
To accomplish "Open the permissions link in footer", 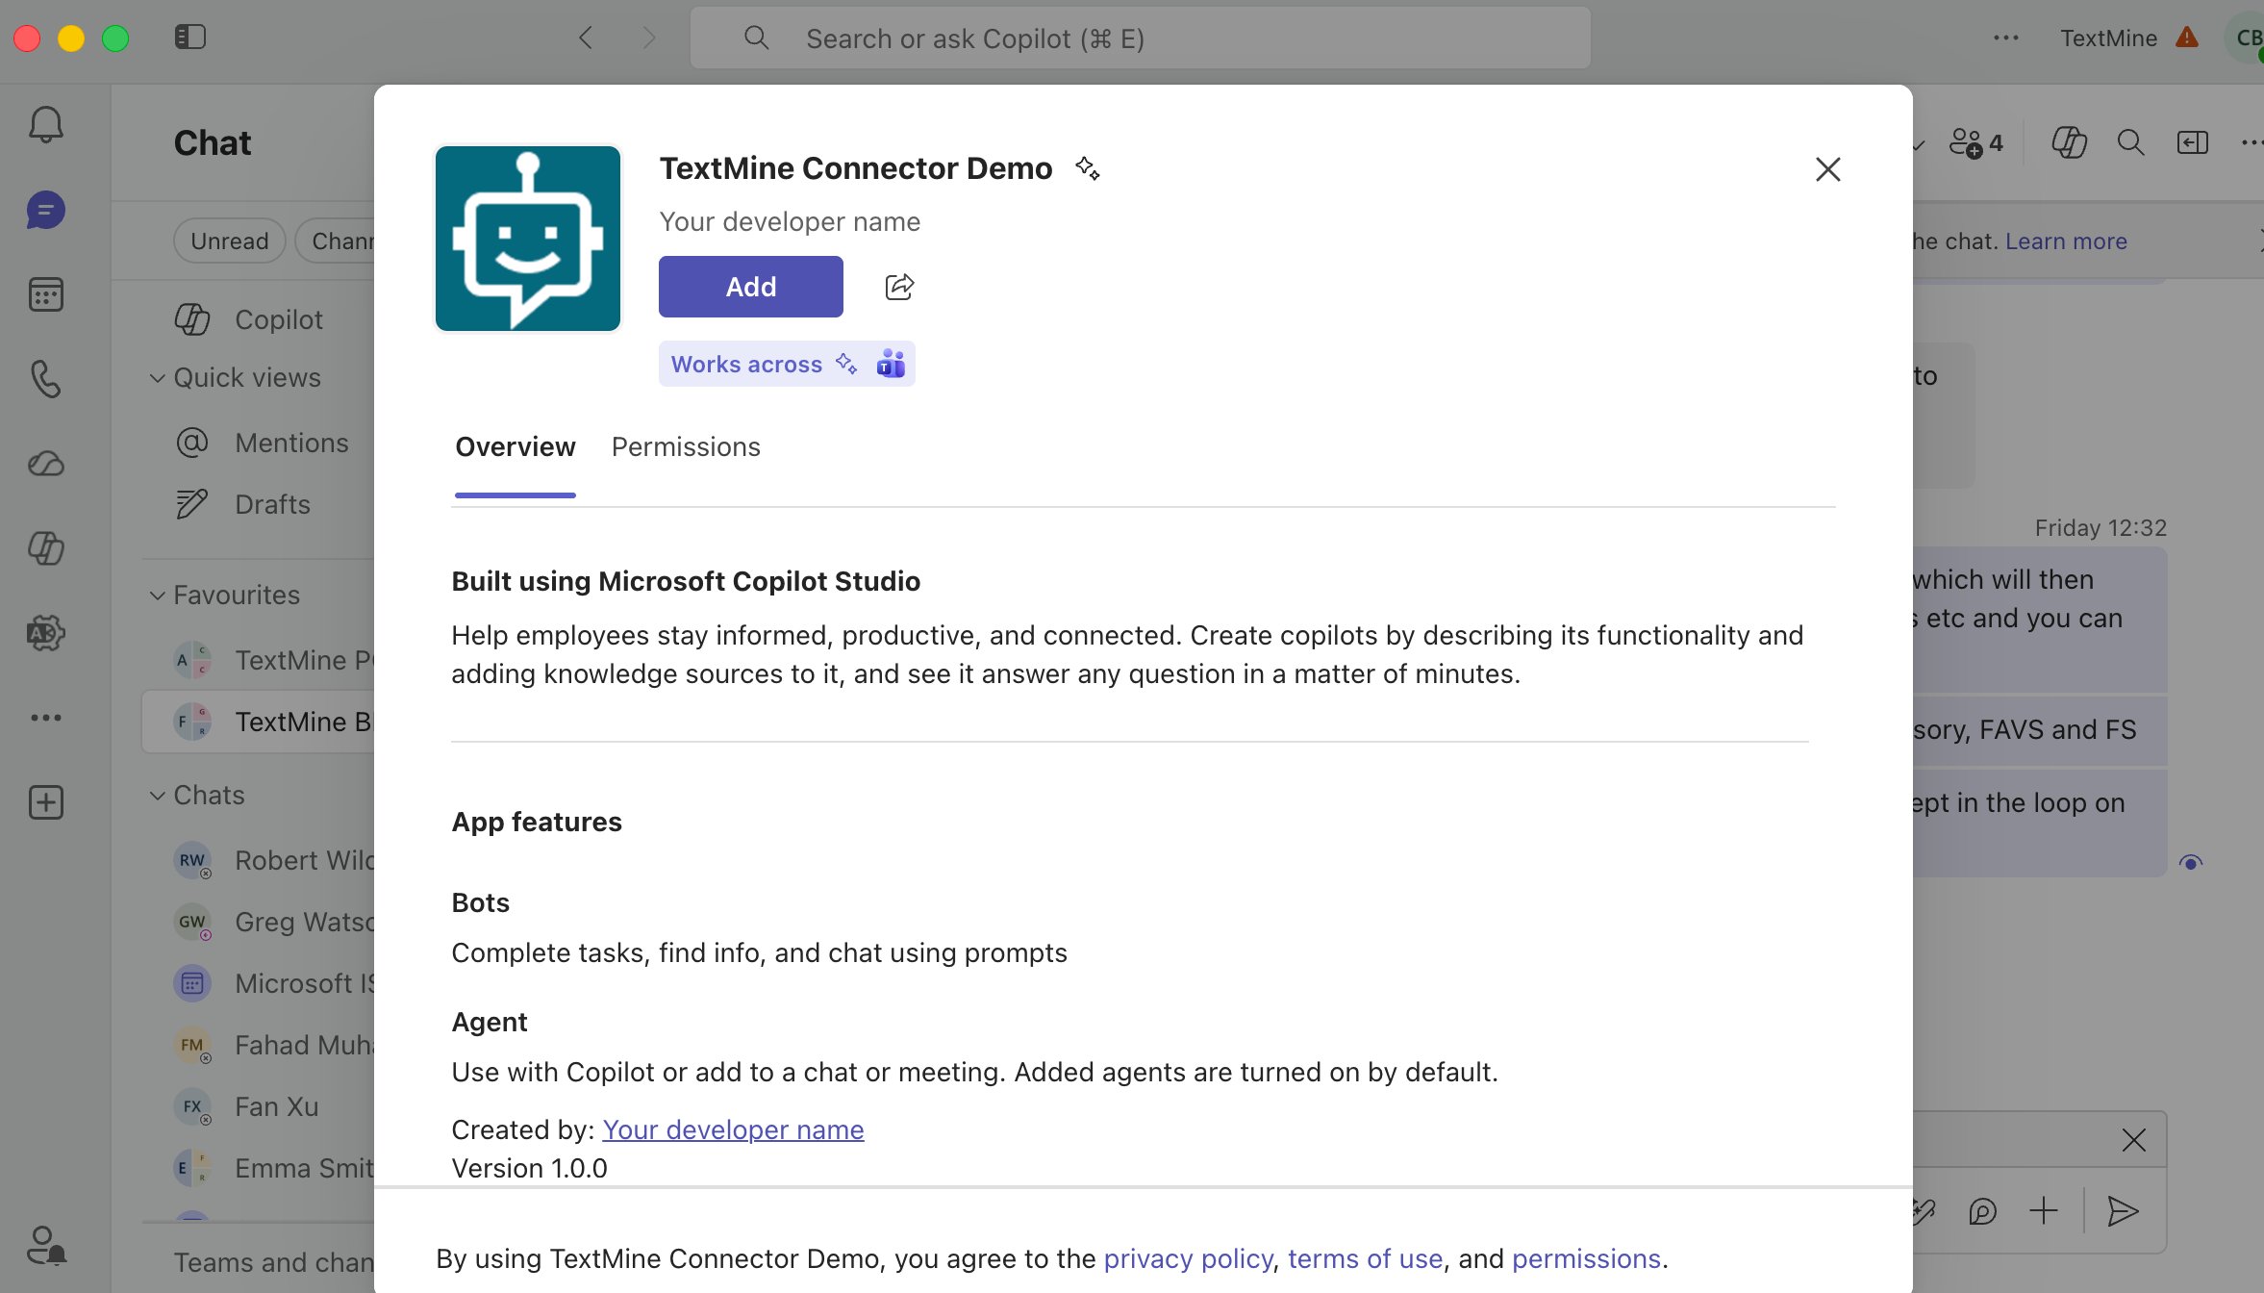I will [x=1586, y=1258].
